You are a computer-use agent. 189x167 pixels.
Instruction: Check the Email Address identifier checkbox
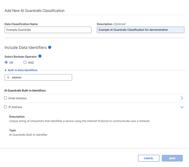[5, 98]
